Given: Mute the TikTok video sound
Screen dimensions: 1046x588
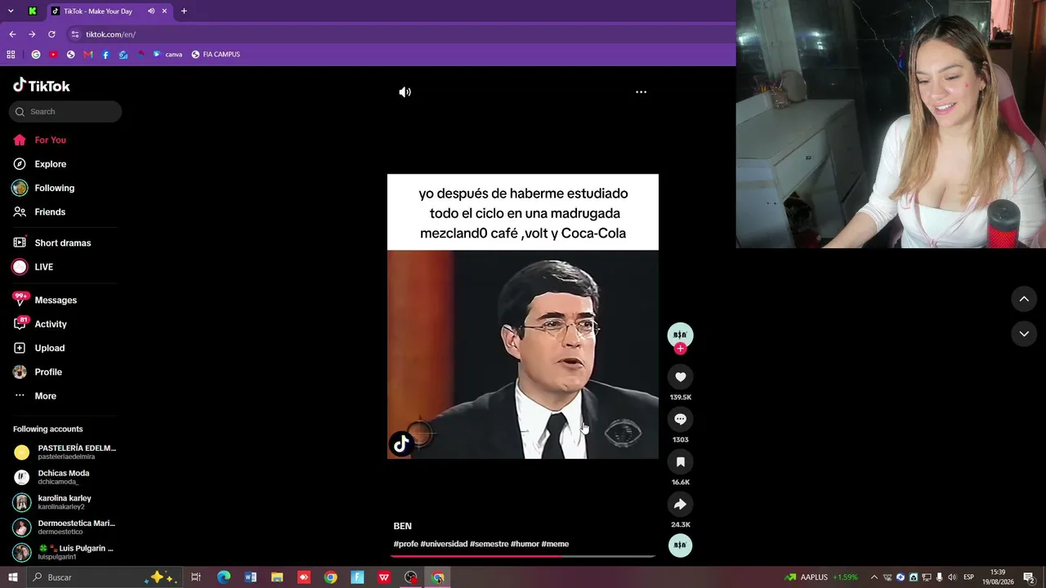Looking at the screenshot, I should pos(405,92).
